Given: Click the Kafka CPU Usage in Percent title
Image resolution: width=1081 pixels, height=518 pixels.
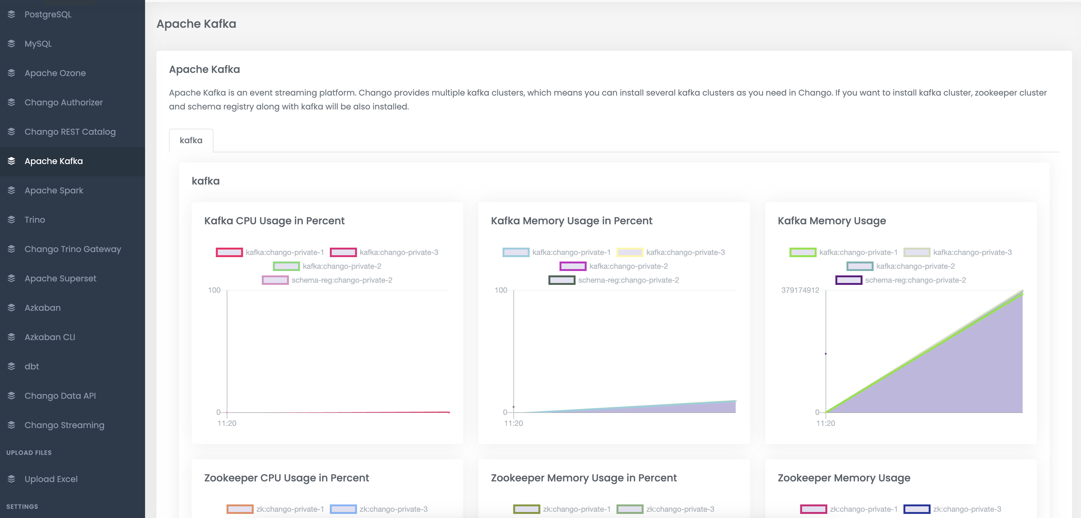Looking at the screenshot, I should coord(274,221).
